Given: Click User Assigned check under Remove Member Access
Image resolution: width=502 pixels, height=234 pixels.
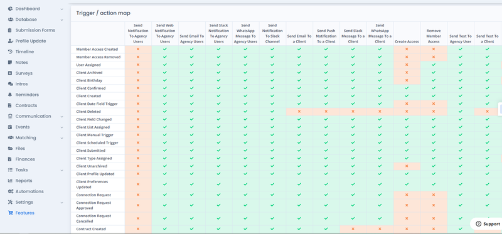Looking at the screenshot, I should 434,65.
